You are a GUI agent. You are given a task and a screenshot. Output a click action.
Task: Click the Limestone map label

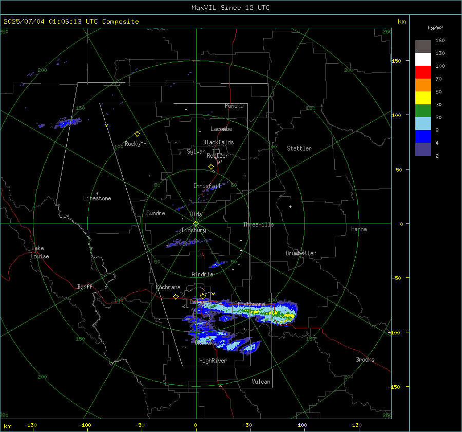point(97,198)
